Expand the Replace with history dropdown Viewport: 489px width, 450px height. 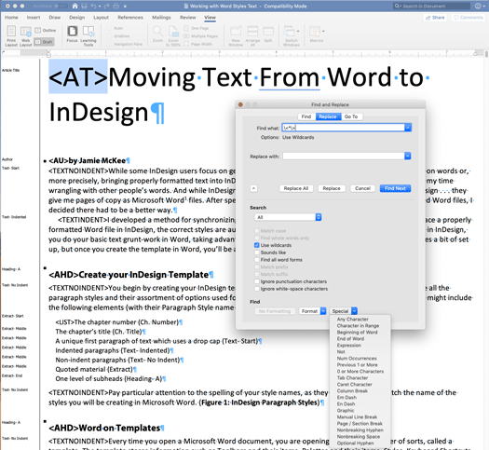tap(408, 156)
